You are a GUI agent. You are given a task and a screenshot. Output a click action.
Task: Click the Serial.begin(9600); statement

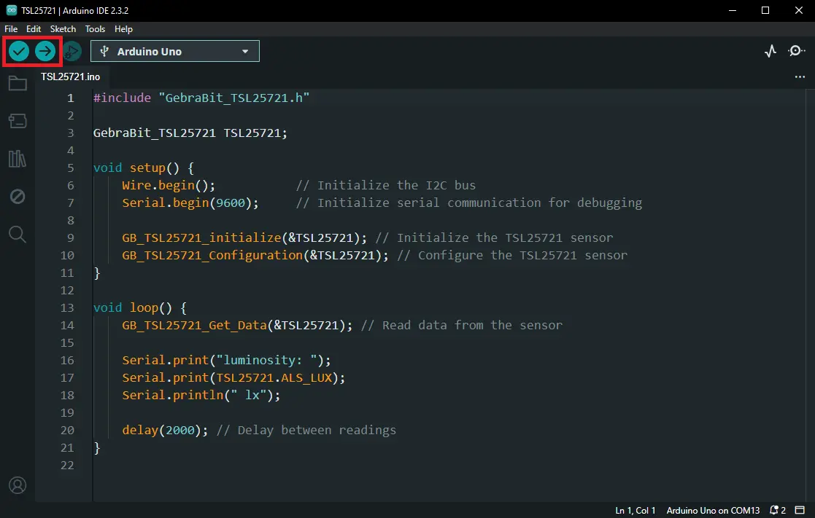pyautogui.click(x=190, y=203)
